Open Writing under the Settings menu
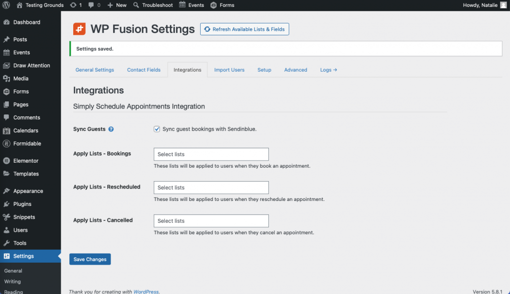510x294 pixels. (x=12, y=281)
